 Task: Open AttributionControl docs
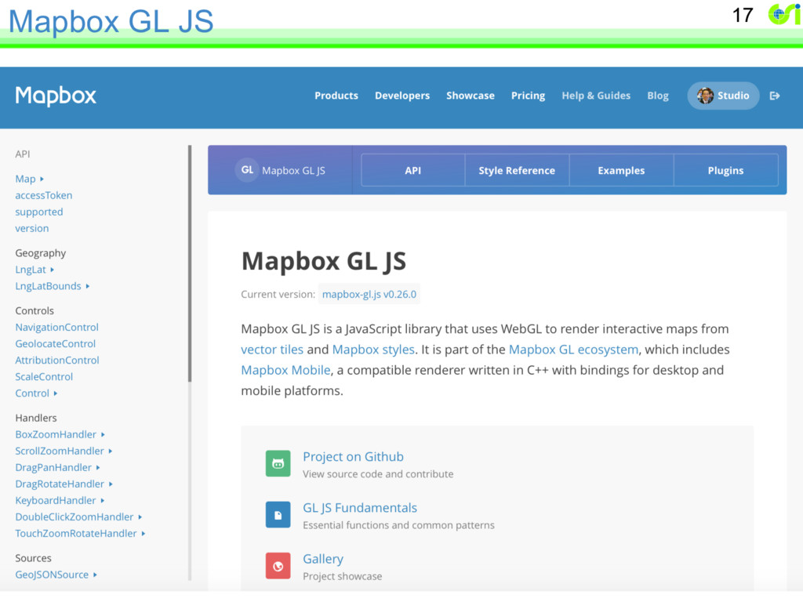point(56,361)
